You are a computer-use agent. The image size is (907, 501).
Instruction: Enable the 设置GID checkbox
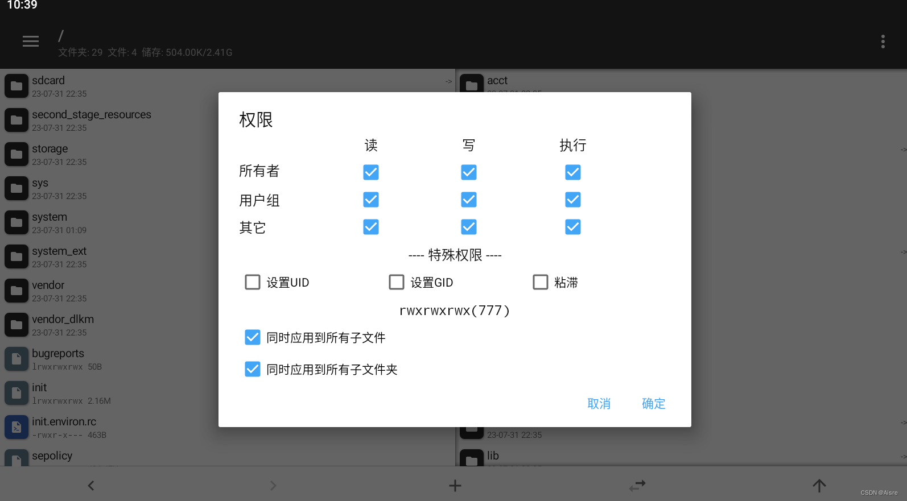click(397, 282)
